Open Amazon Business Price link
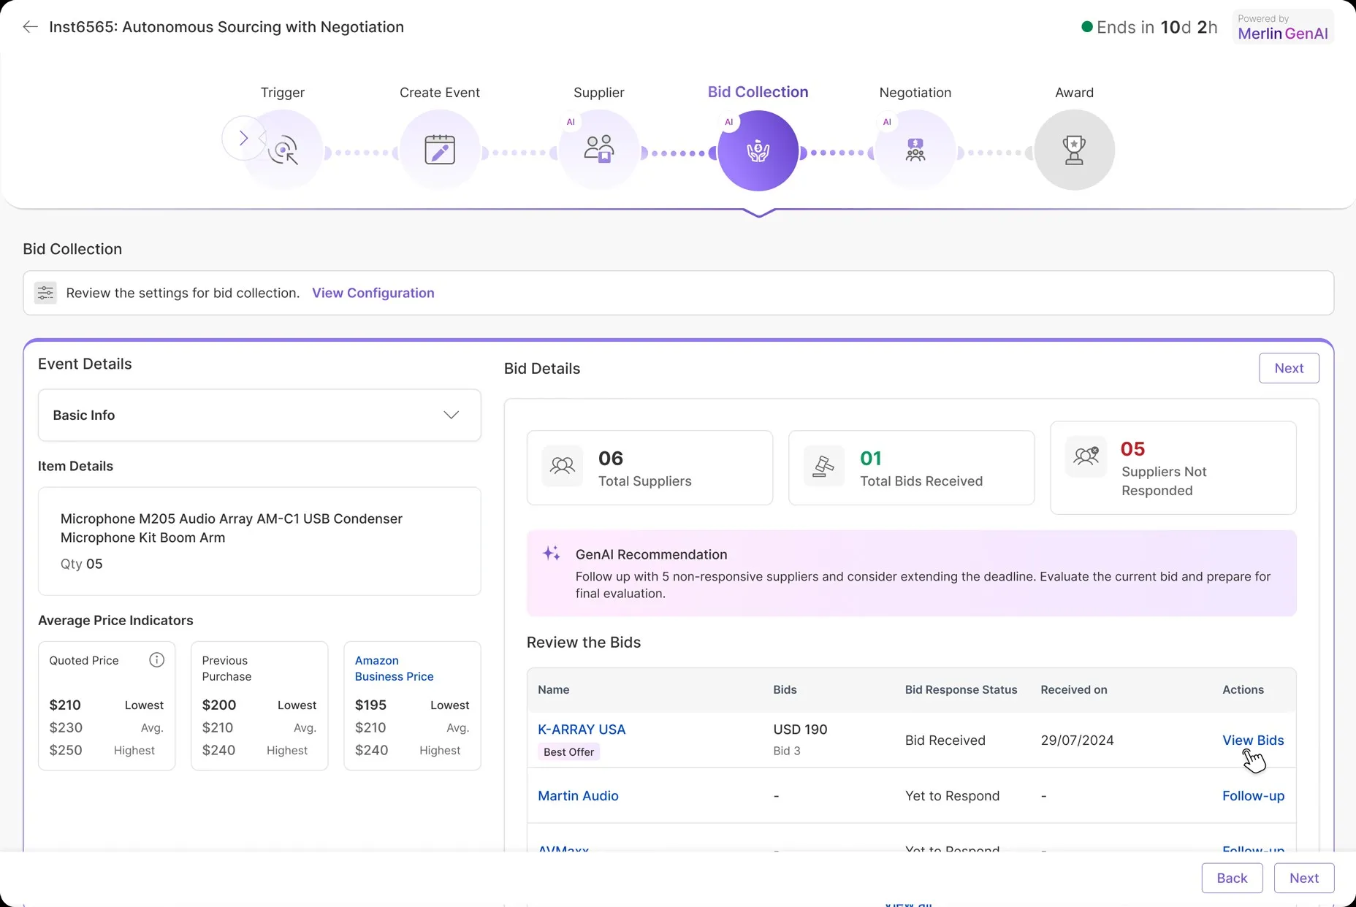1356x907 pixels. pyautogui.click(x=394, y=668)
